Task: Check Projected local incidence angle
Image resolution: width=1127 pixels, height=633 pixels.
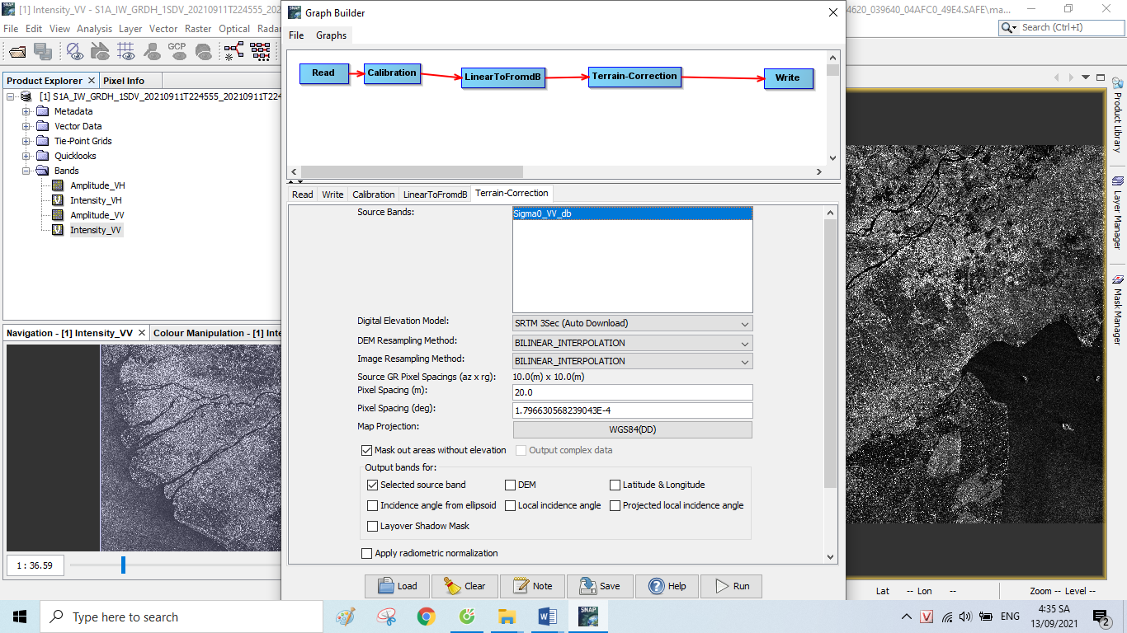Action: click(x=615, y=505)
